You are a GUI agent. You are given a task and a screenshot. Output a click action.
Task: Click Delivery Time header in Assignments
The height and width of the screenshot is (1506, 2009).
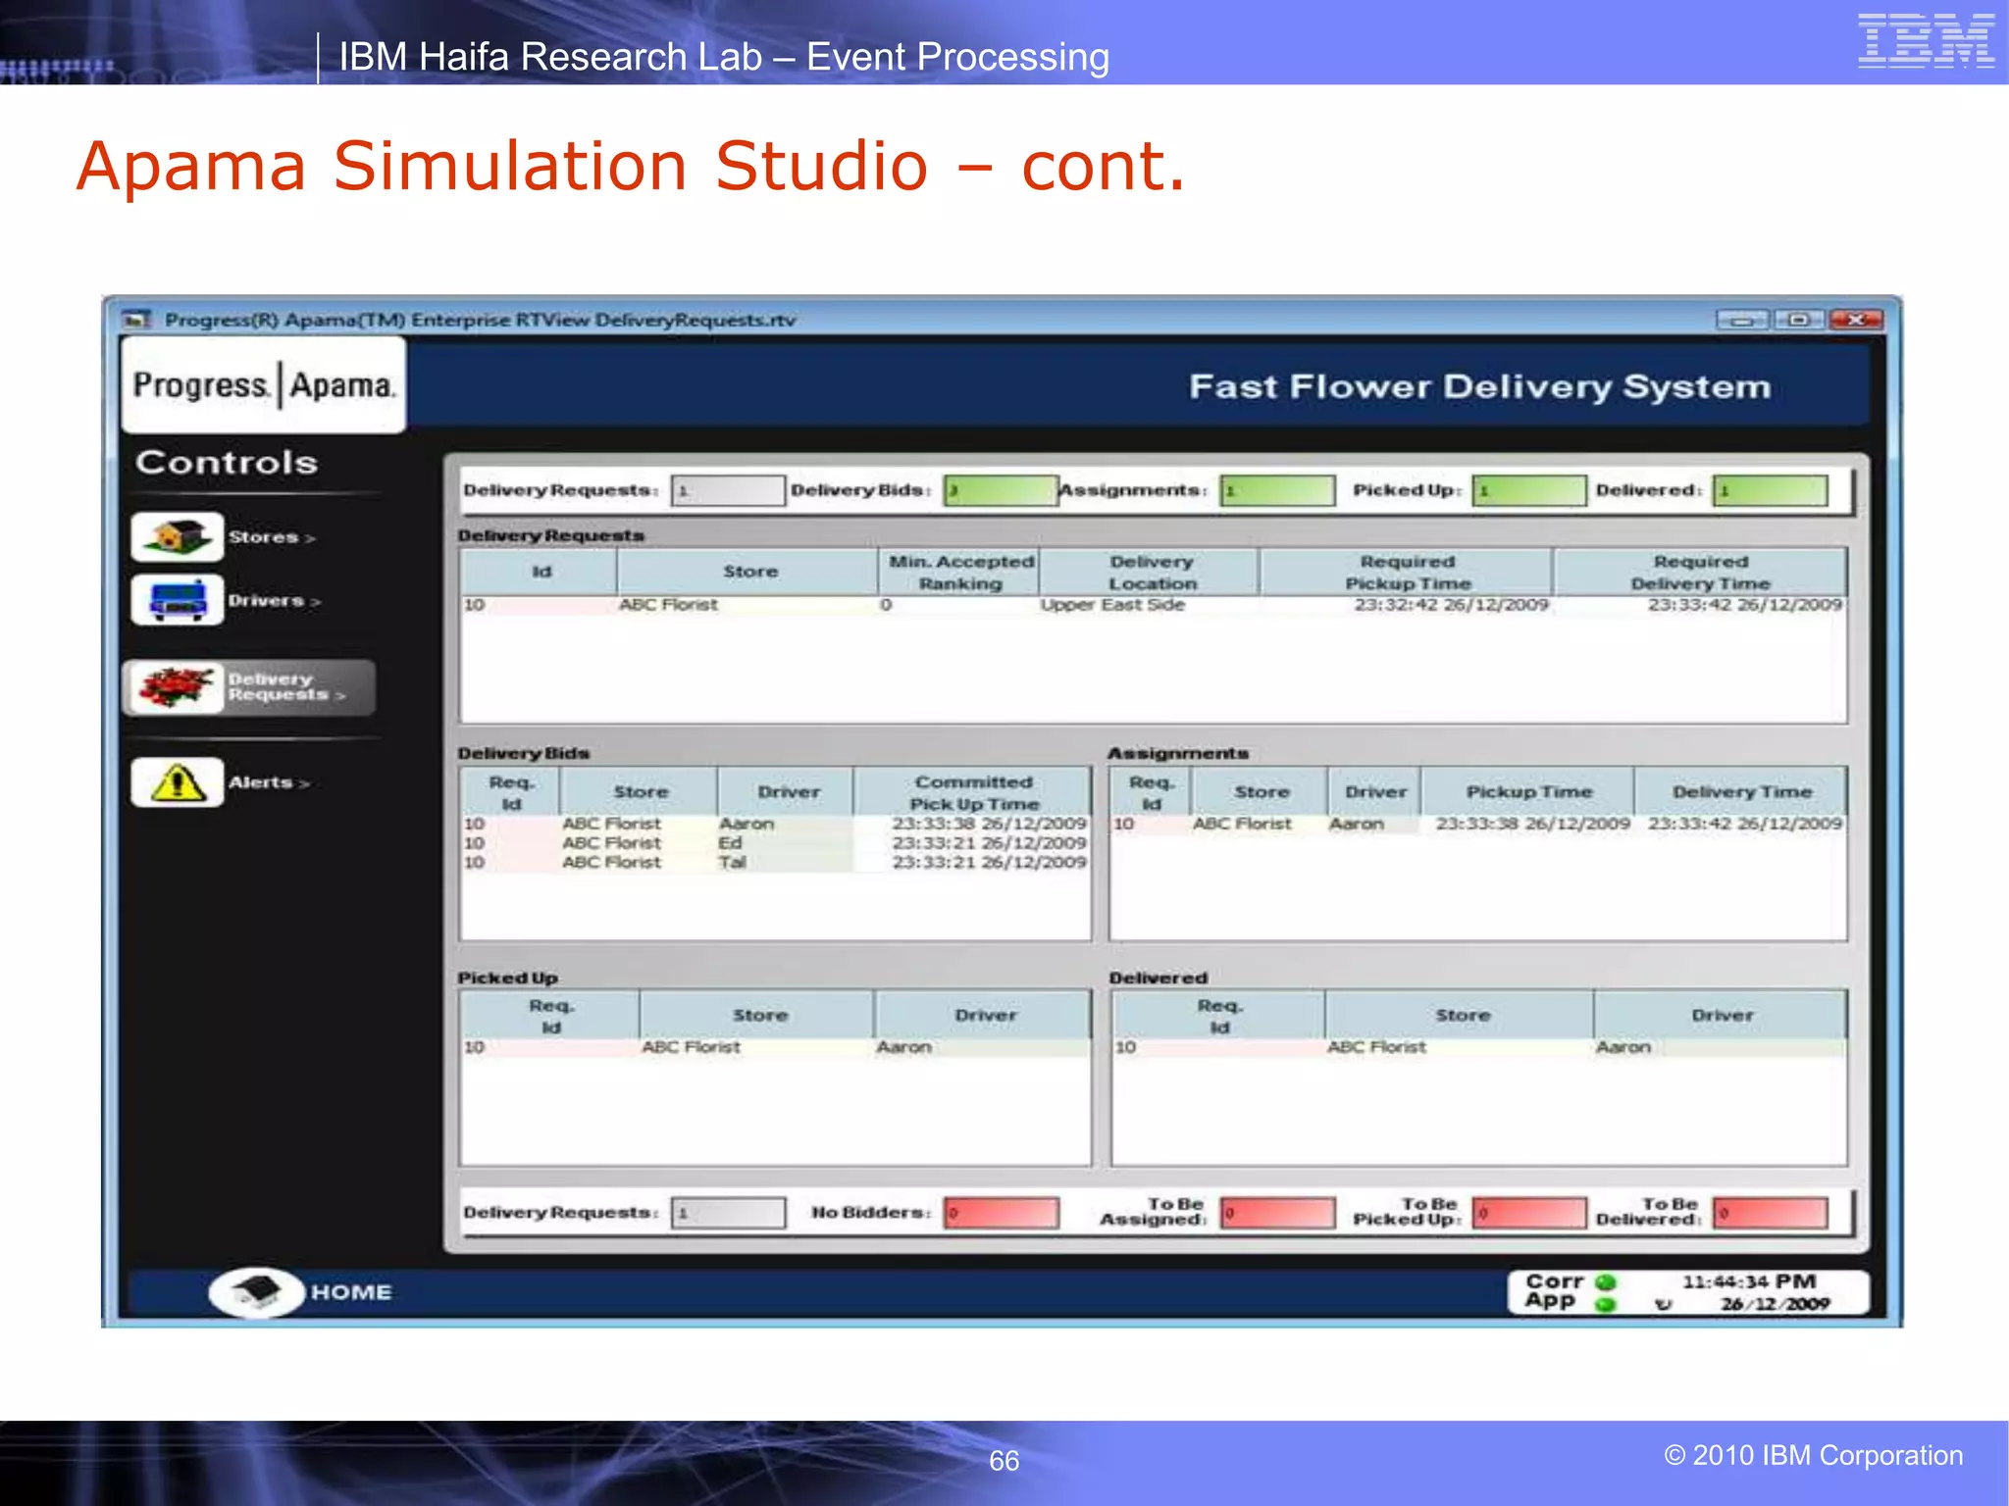click(1741, 792)
